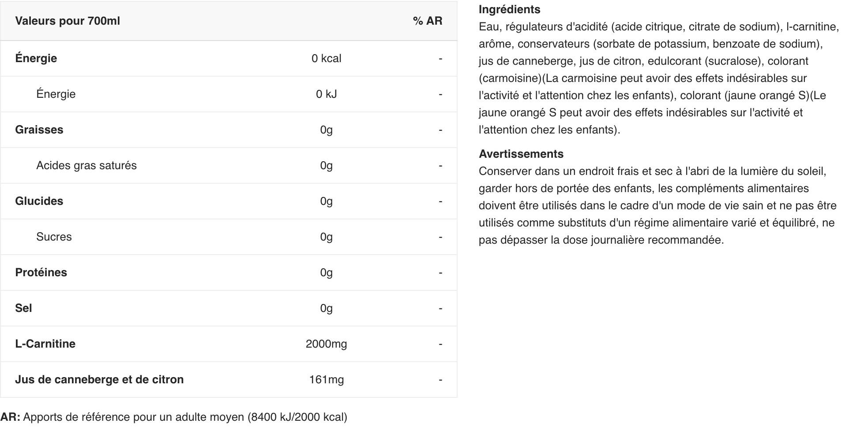This screenshot has height=430, width=849.
Task: Click the bold 'Énergie' row label
Action: point(36,58)
